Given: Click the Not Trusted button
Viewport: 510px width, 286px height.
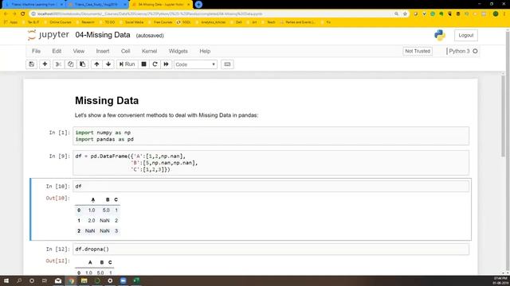Looking at the screenshot, I should tap(418, 51).
